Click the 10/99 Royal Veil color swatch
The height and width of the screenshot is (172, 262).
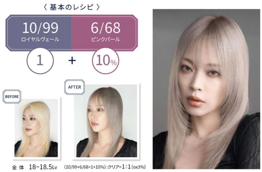point(39,33)
